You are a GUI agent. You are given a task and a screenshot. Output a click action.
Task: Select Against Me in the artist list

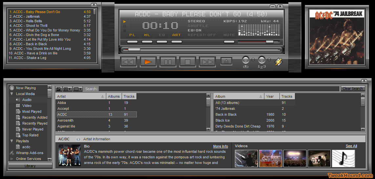pos(96,126)
